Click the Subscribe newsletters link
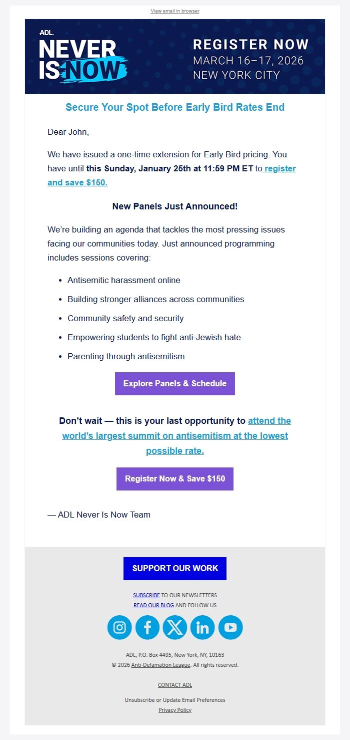This screenshot has height=740, width=350. point(146,595)
